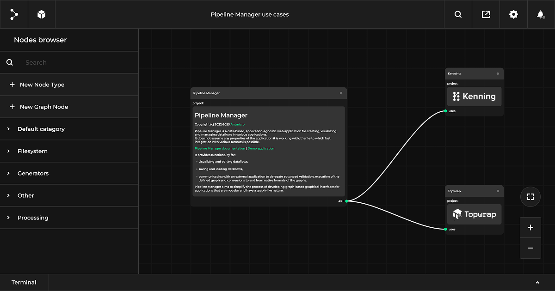The width and height of the screenshot is (555, 291).
Task: Click the Filesystem label
Action: click(x=32, y=151)
